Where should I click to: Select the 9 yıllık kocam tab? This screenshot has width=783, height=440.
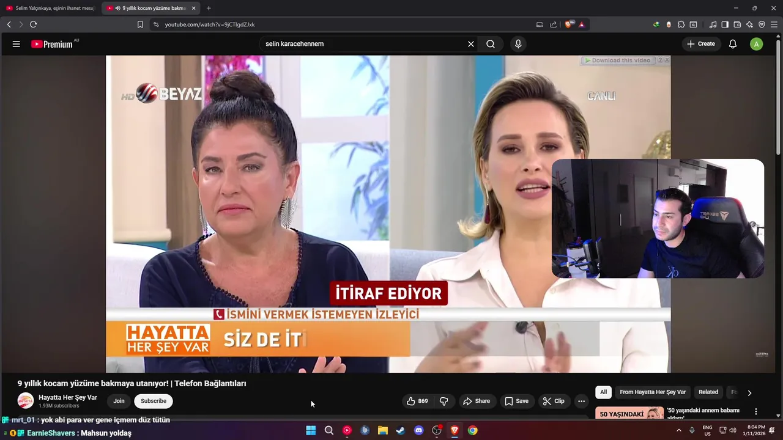150,8
